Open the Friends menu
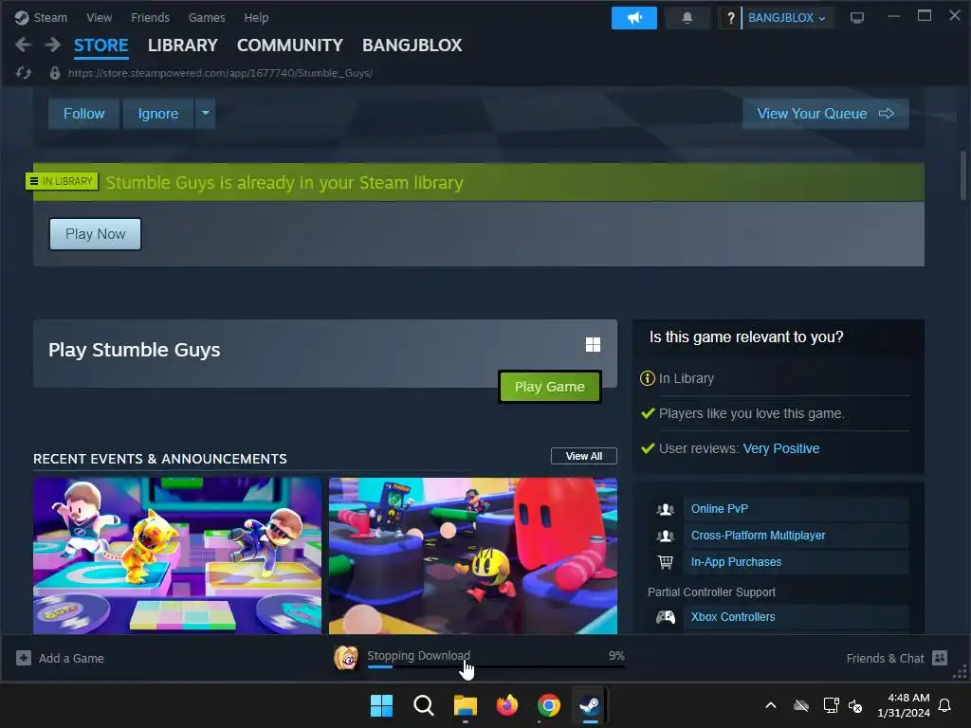Viewport: 971px width, 728px height. tap(151, 17)
